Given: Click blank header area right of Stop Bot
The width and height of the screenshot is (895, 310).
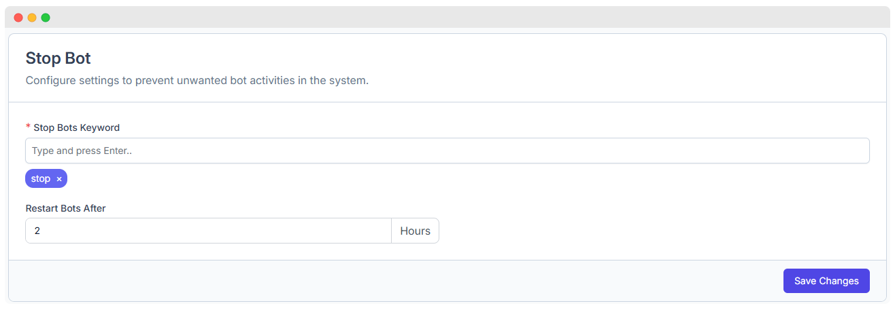Looking at the screenshot, I should tap(476, 58).
